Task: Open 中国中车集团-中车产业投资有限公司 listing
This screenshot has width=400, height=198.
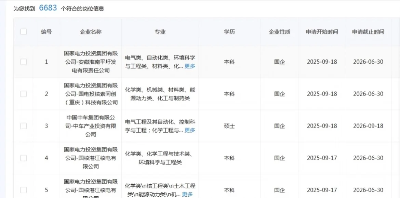Action: (90, 126)
